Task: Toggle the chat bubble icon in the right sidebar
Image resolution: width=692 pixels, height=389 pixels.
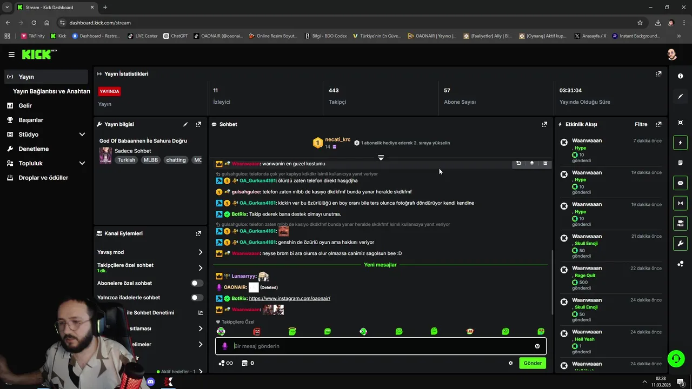Action: tap(680, 183)
